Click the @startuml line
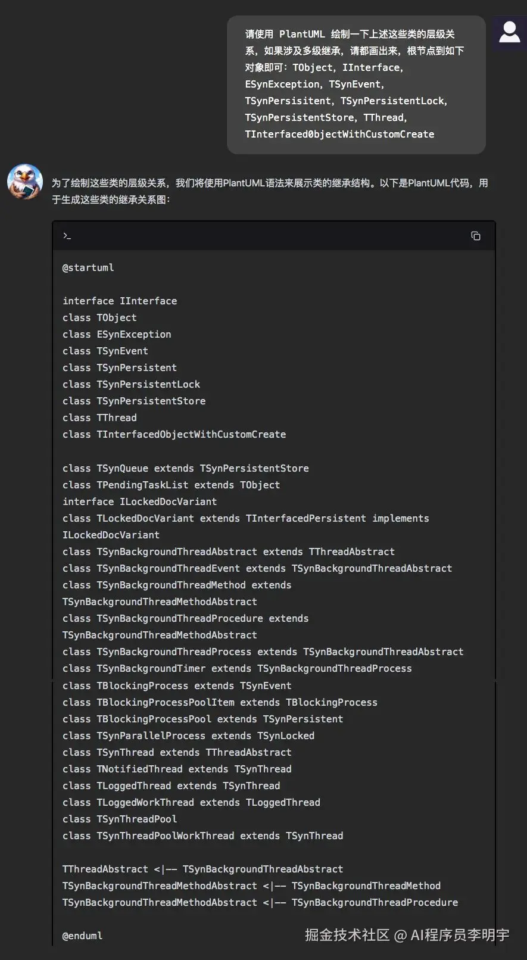Image resolution: width=527 pixels, height=960 pixels. coord(88,267)
